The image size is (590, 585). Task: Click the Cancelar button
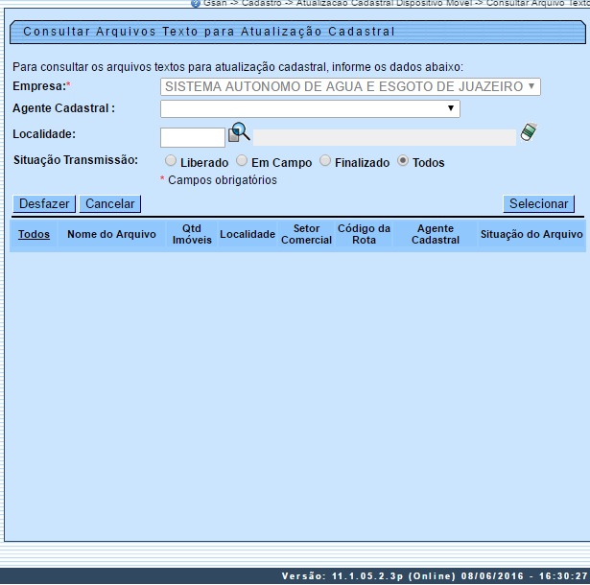(x=110, y=203)
